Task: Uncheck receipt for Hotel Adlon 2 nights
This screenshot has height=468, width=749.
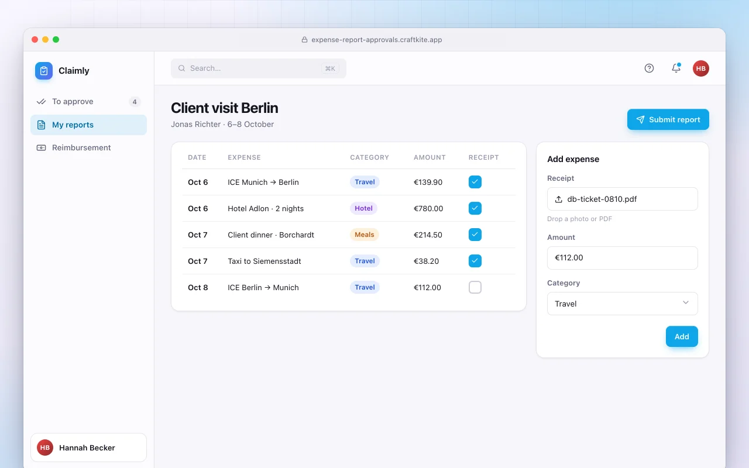Action: click(475, 208)
